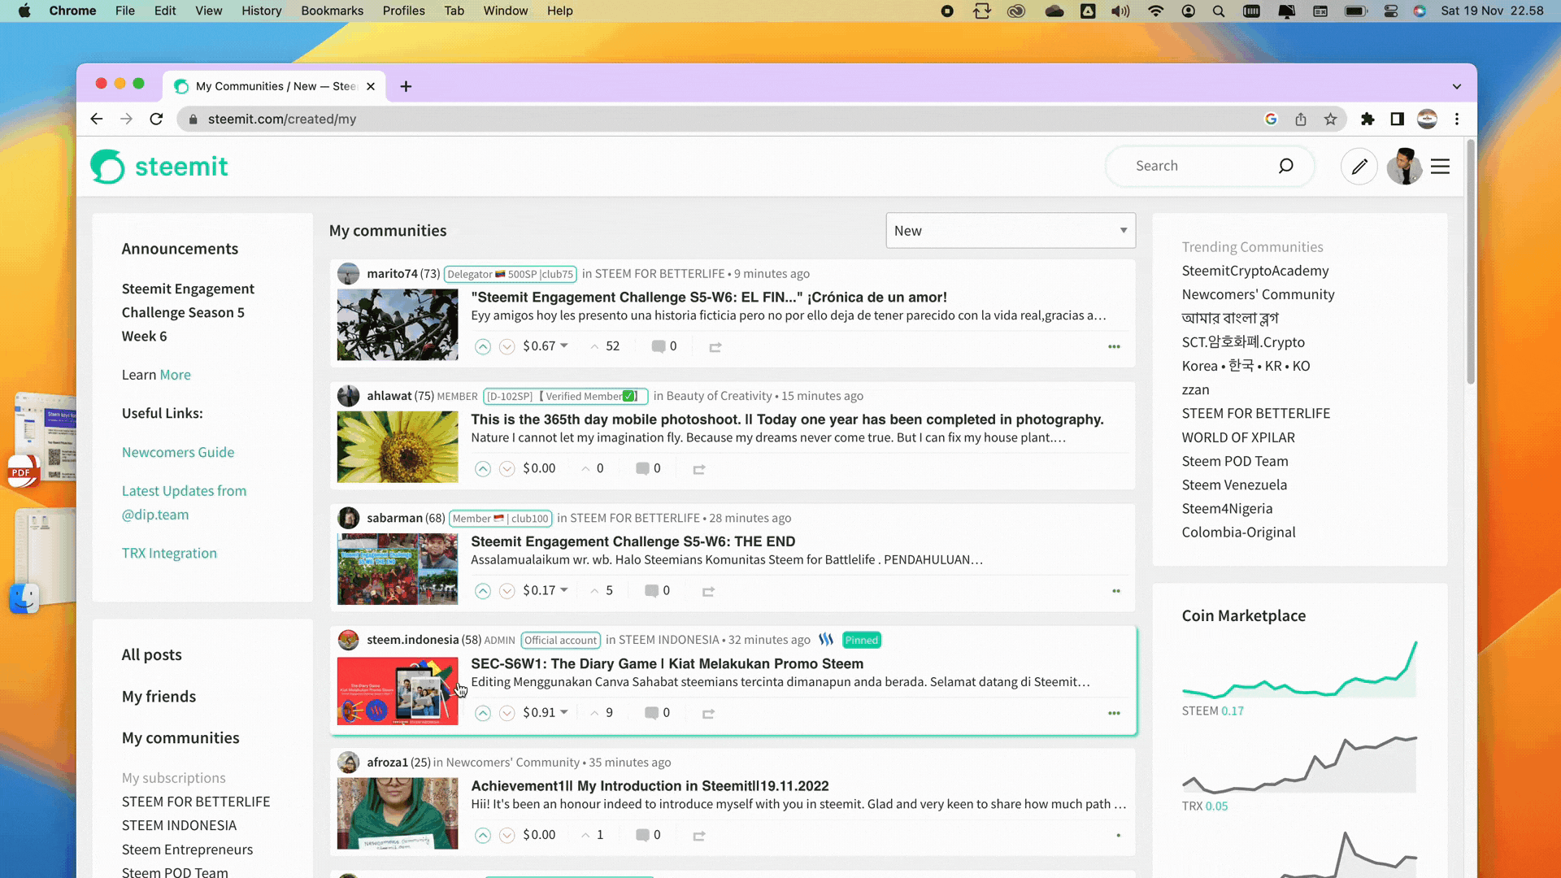Viewport: 1561px width, 878px height.
Task: Upvote afroza1's Achievement1 post
Action: (482, 835)
